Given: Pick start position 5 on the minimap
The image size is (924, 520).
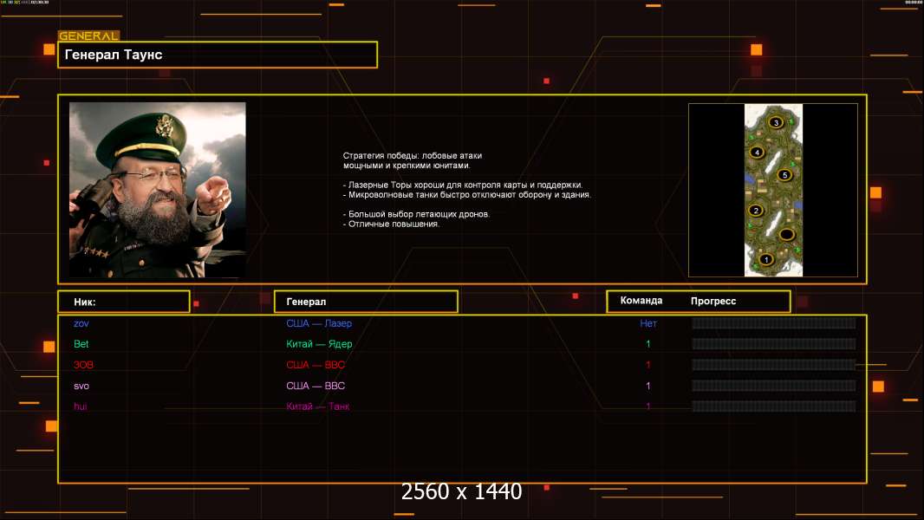Looking at the screenshot, I should 785,175.
